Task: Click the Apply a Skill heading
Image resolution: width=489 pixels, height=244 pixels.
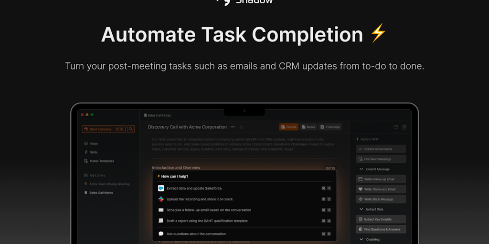Action: (369, 140)
